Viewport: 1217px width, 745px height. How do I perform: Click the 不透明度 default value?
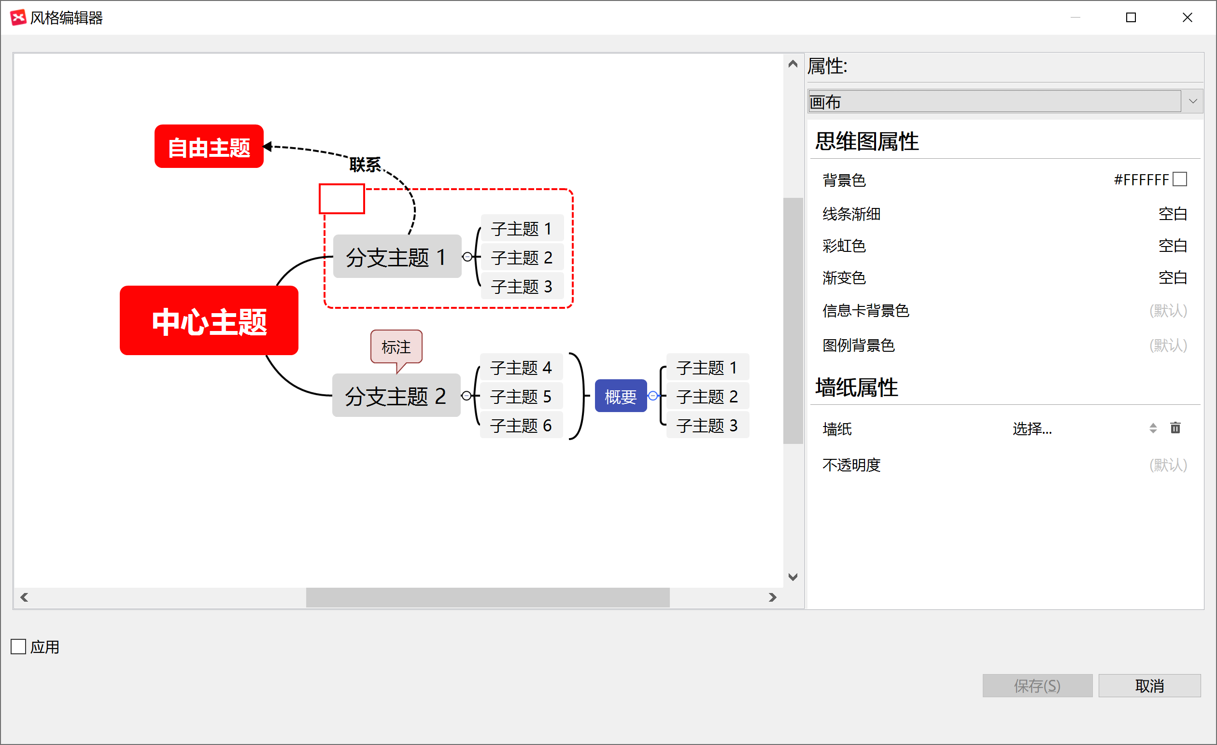1168,465
